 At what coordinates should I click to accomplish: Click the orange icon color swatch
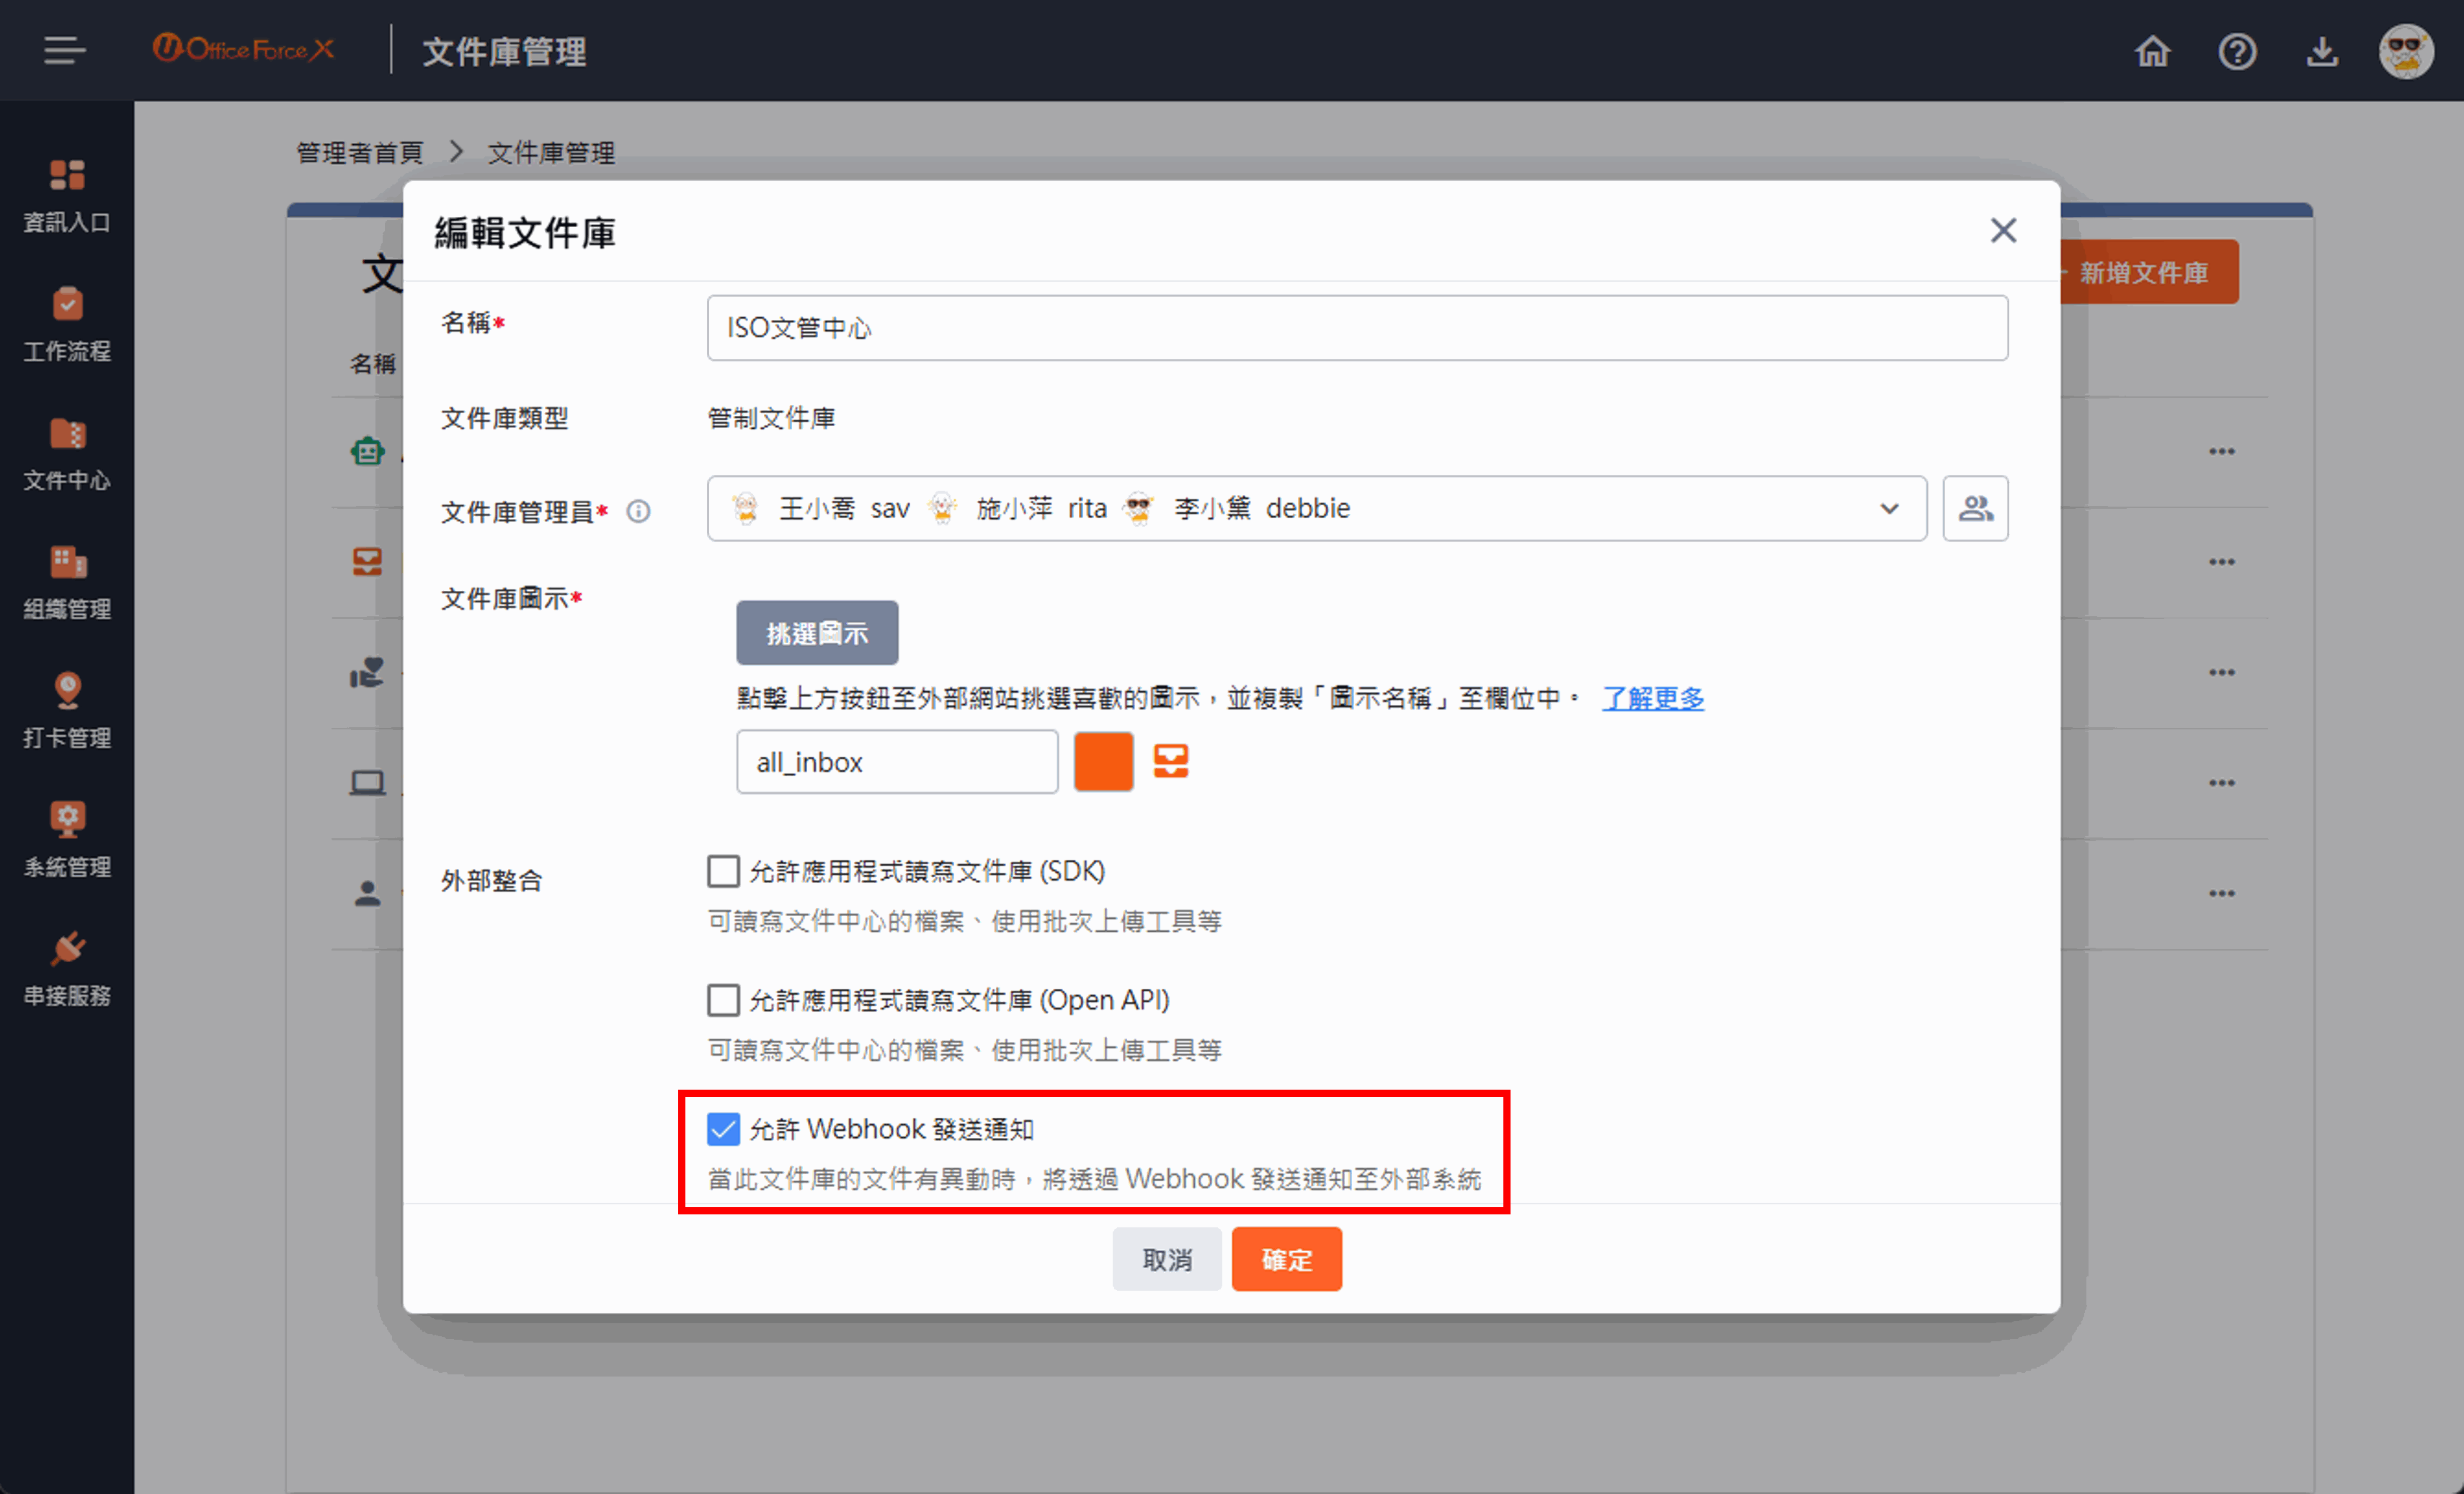[x=1103, y=762]
